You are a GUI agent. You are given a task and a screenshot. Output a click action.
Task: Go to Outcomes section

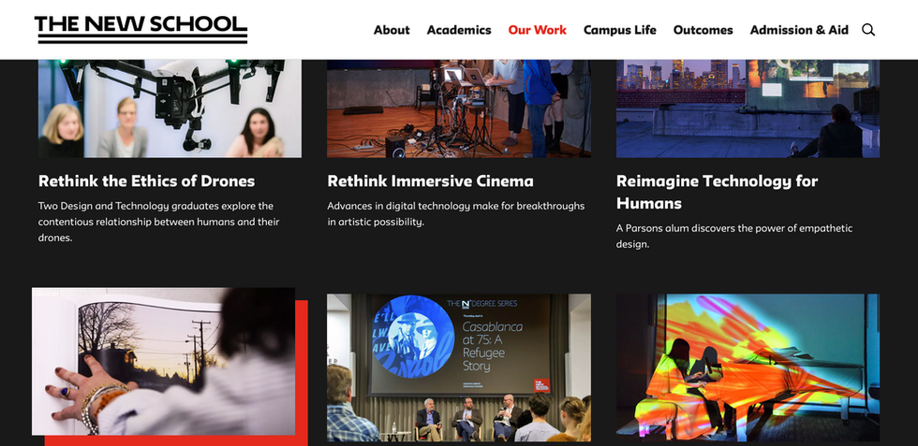(703, 30)
